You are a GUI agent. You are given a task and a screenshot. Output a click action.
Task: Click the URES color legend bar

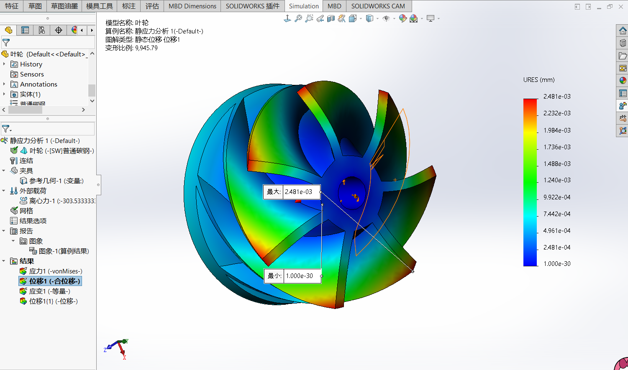pos(531,182)
